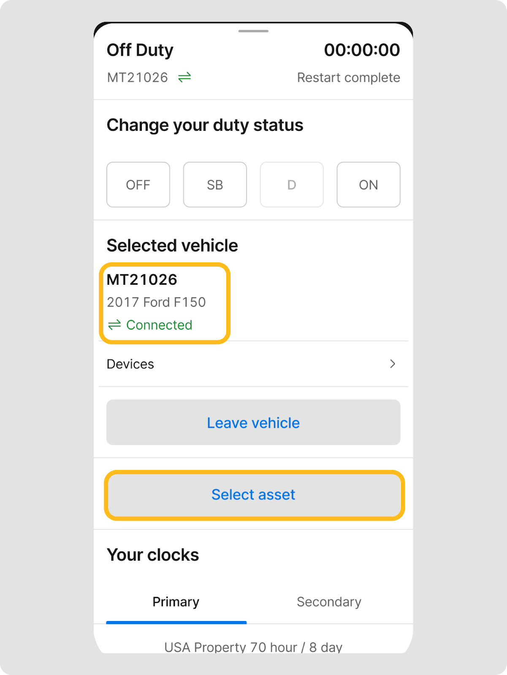This screenshot has height=675, width=507.
Task: Select the OFF duty status
Action: (x=138, y=185)
